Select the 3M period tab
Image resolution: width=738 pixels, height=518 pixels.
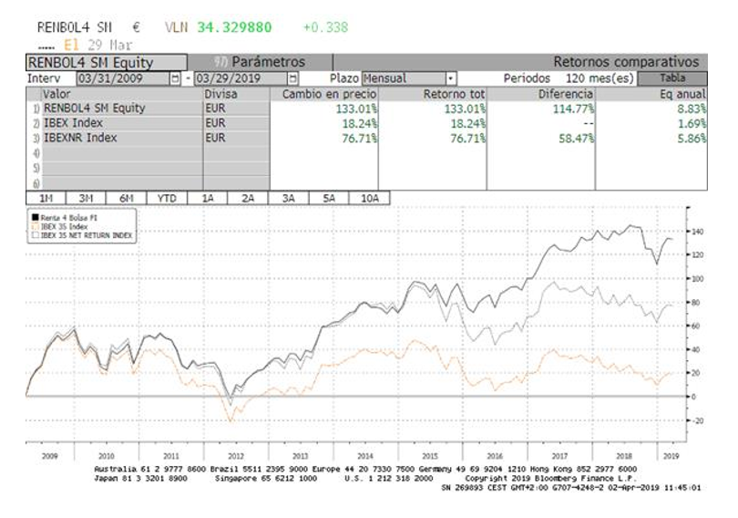pos(87,198)
